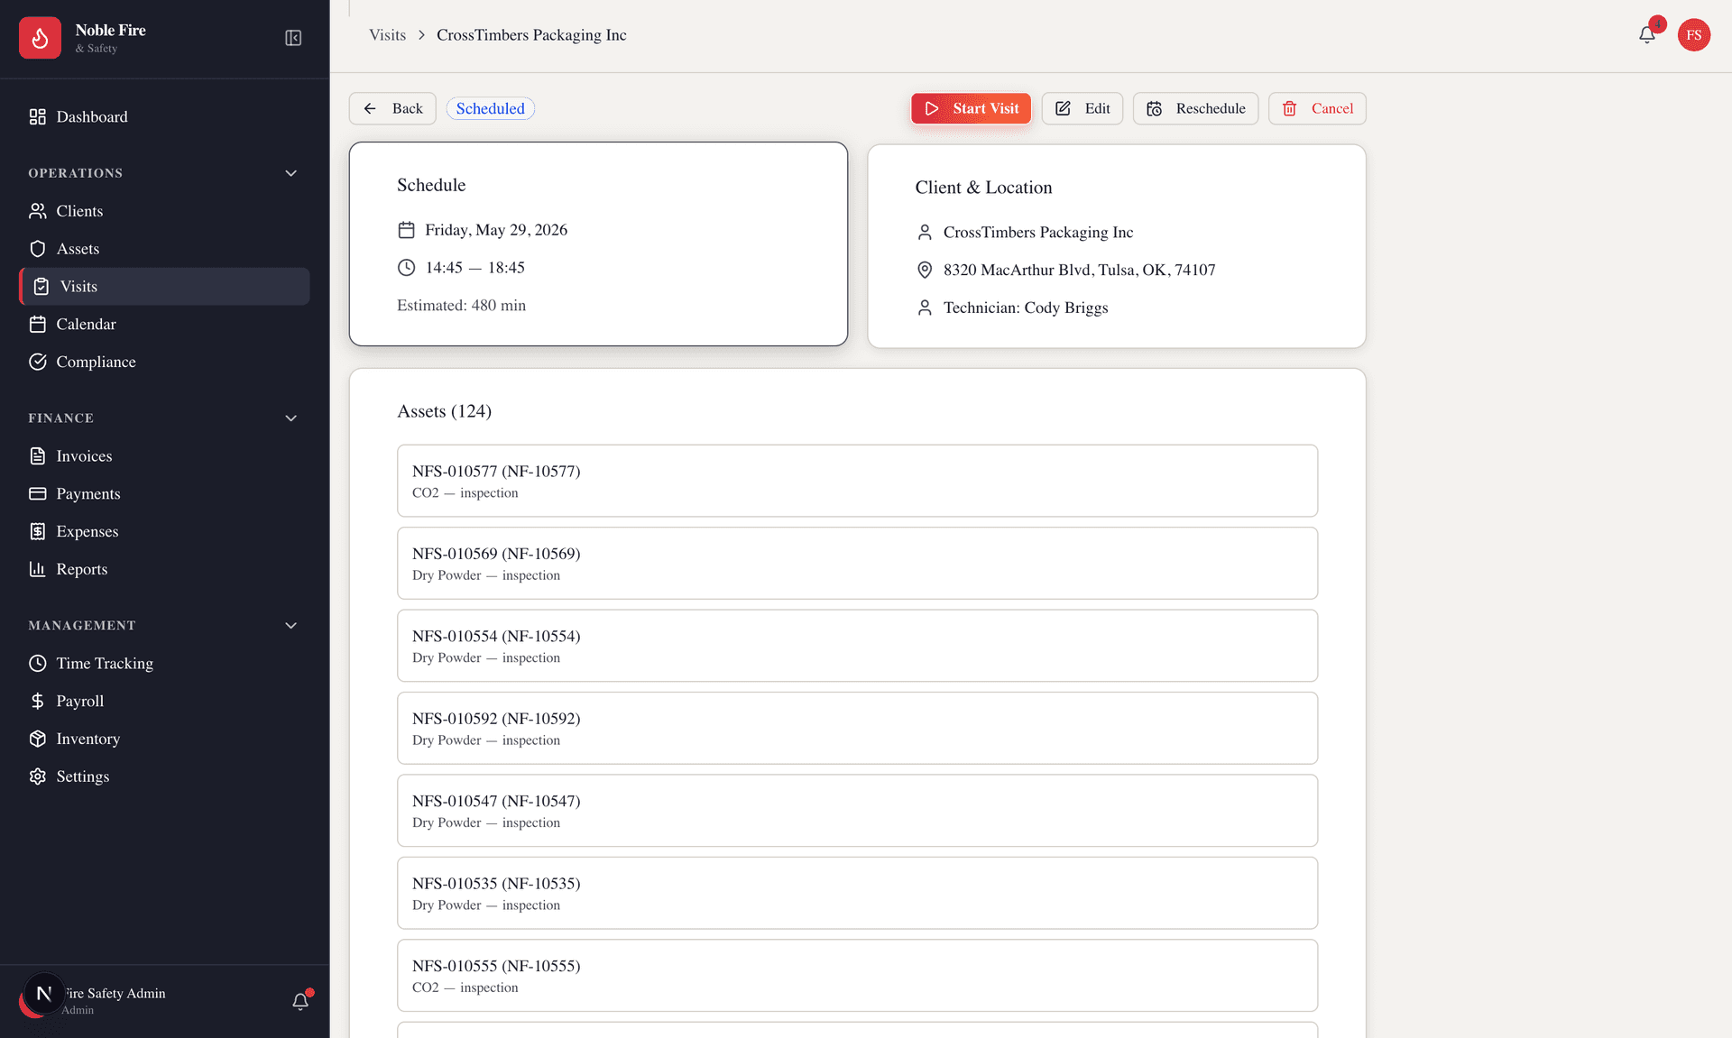Open the Edit visit button
The image size is (1732, 1038).
tap(1082, 108)
